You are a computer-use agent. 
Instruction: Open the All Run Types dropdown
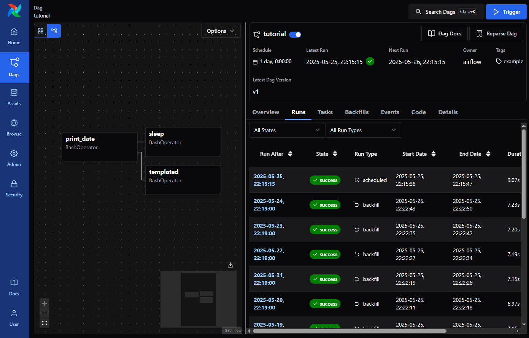[x=363, y=130]
